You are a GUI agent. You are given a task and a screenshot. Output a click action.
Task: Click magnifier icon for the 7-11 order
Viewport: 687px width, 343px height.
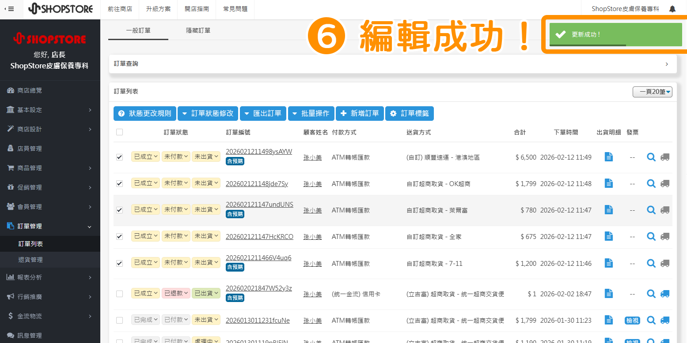point(651,263)
